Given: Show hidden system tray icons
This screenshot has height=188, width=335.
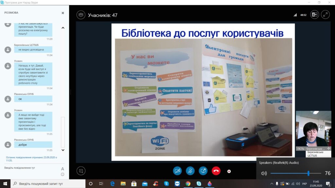Looking at the screenshot, I should pyautogui.click(x=272, y=184).
